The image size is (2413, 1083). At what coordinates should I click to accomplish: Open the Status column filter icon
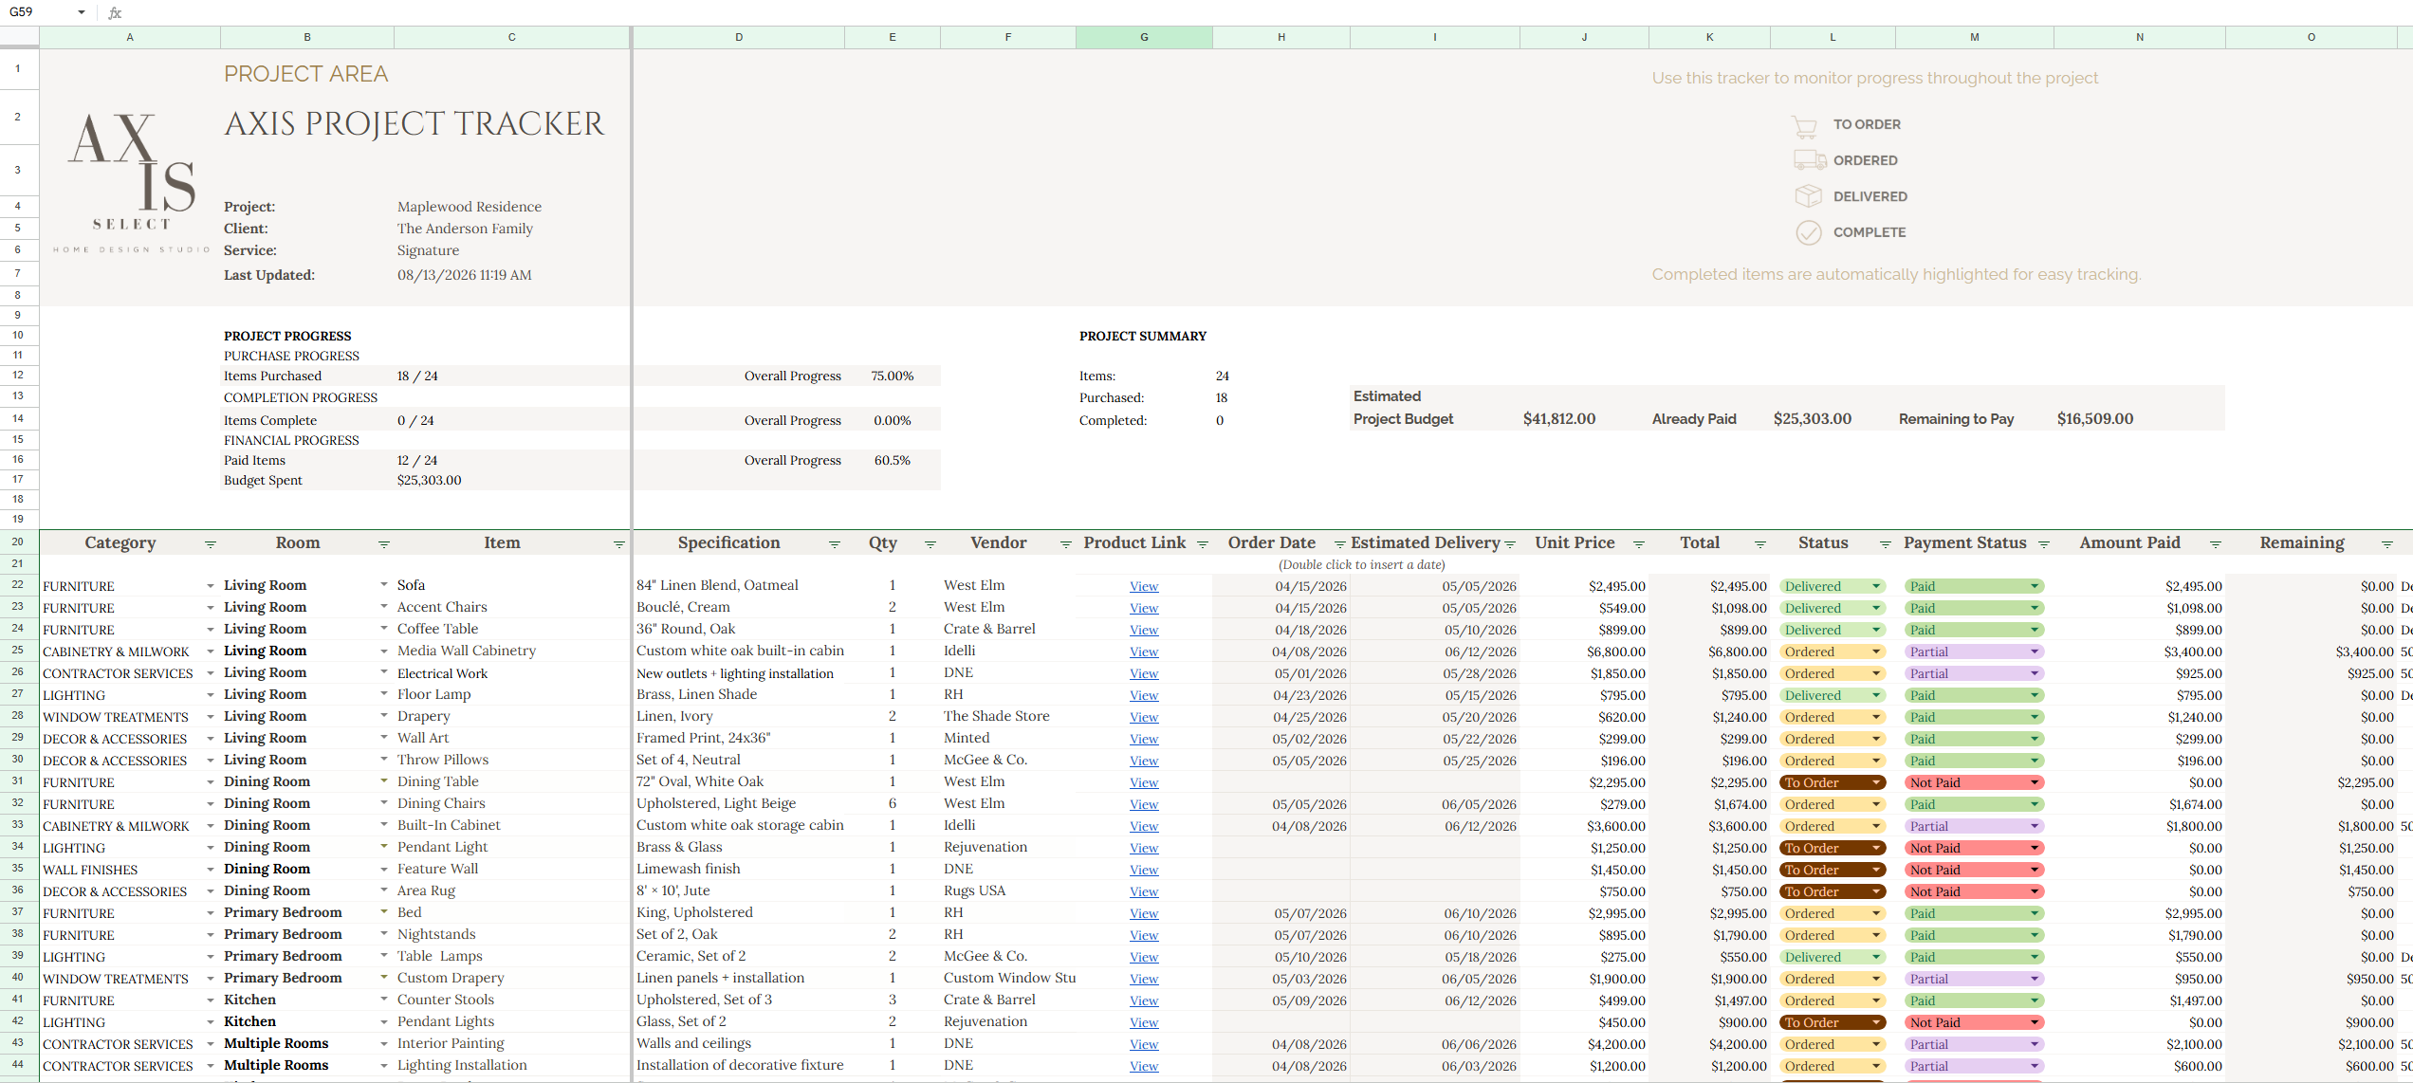click(1886, 544)
